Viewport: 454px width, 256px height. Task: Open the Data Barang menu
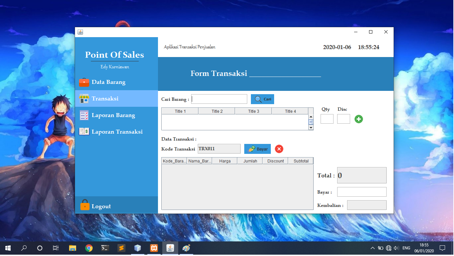click(x=116, y=82)
